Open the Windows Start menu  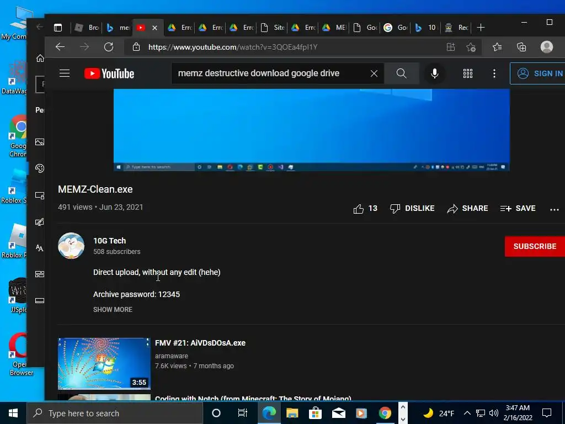click(13, 413)
